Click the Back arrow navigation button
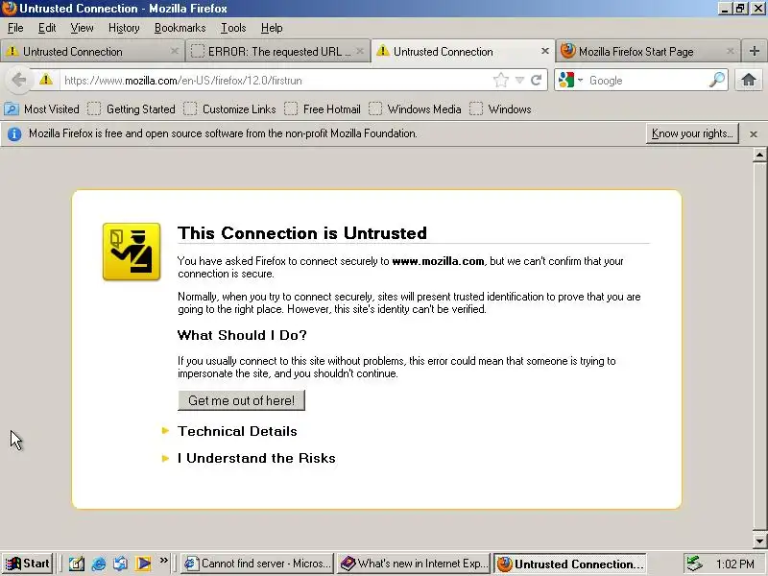768x576 pixels. coord(18,80)
